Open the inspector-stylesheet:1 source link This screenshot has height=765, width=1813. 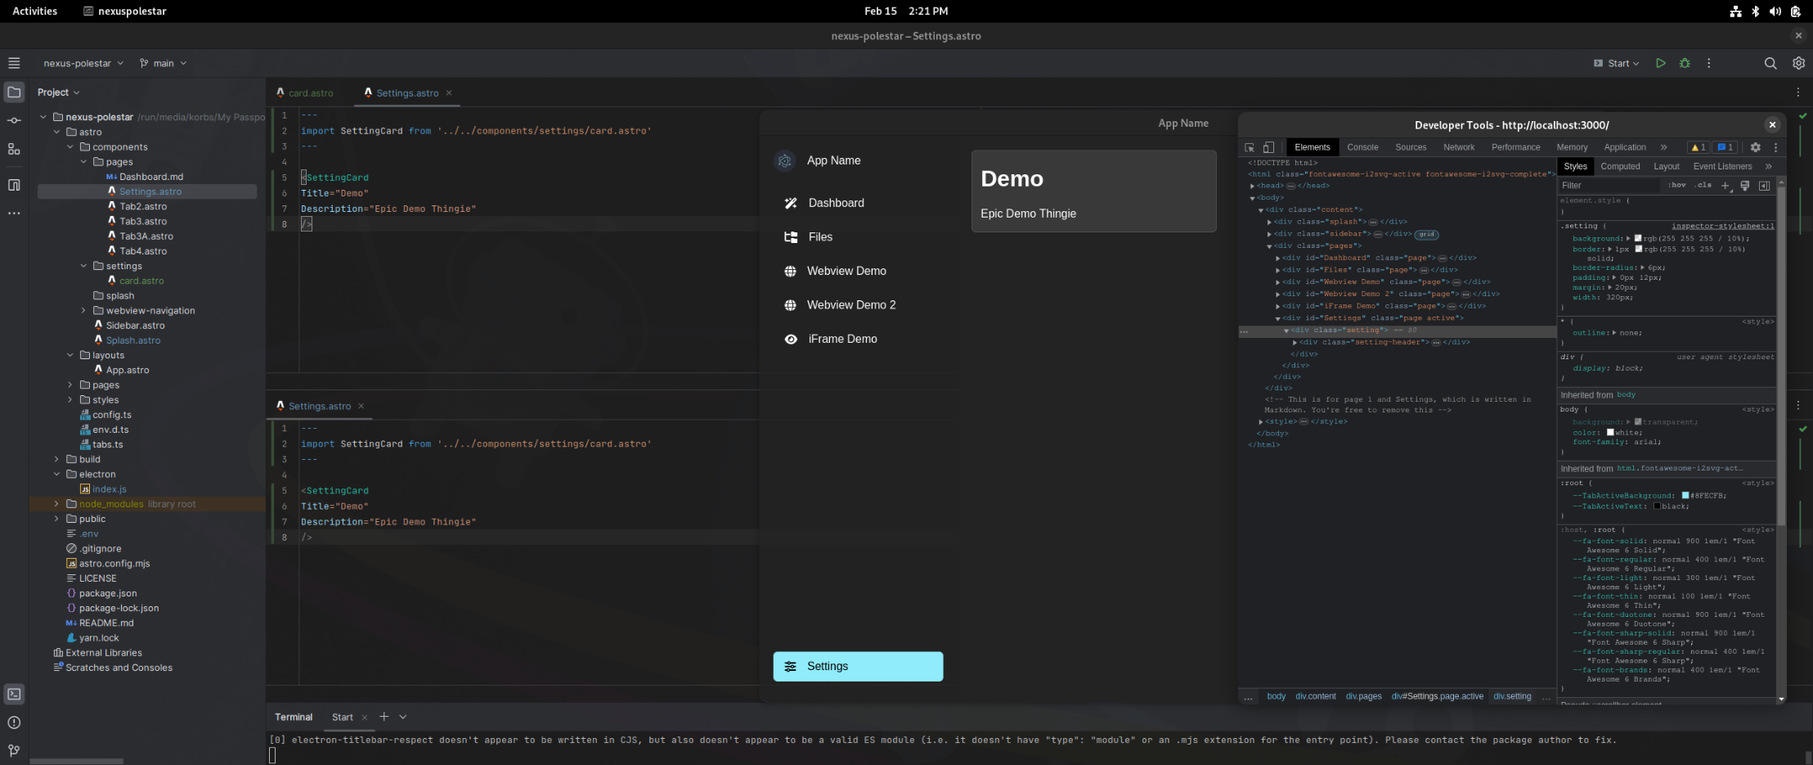coord(1722,226)
